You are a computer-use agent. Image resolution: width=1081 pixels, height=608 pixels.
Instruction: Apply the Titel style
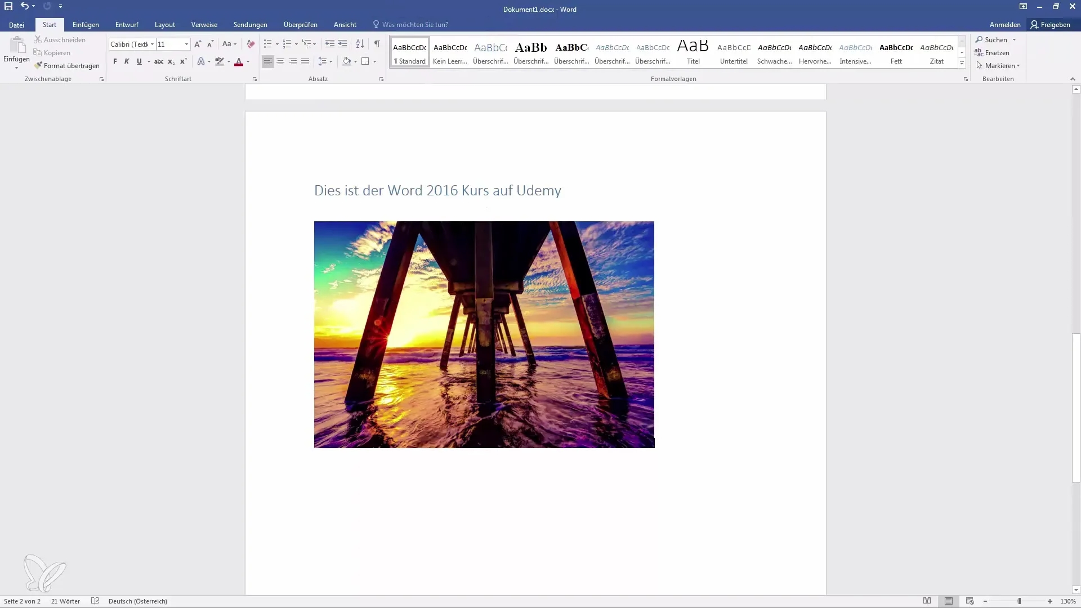(693, 52)
